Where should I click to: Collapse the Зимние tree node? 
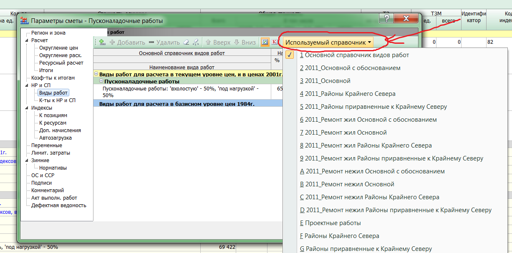pyautogui.click(x=27, y=160)
